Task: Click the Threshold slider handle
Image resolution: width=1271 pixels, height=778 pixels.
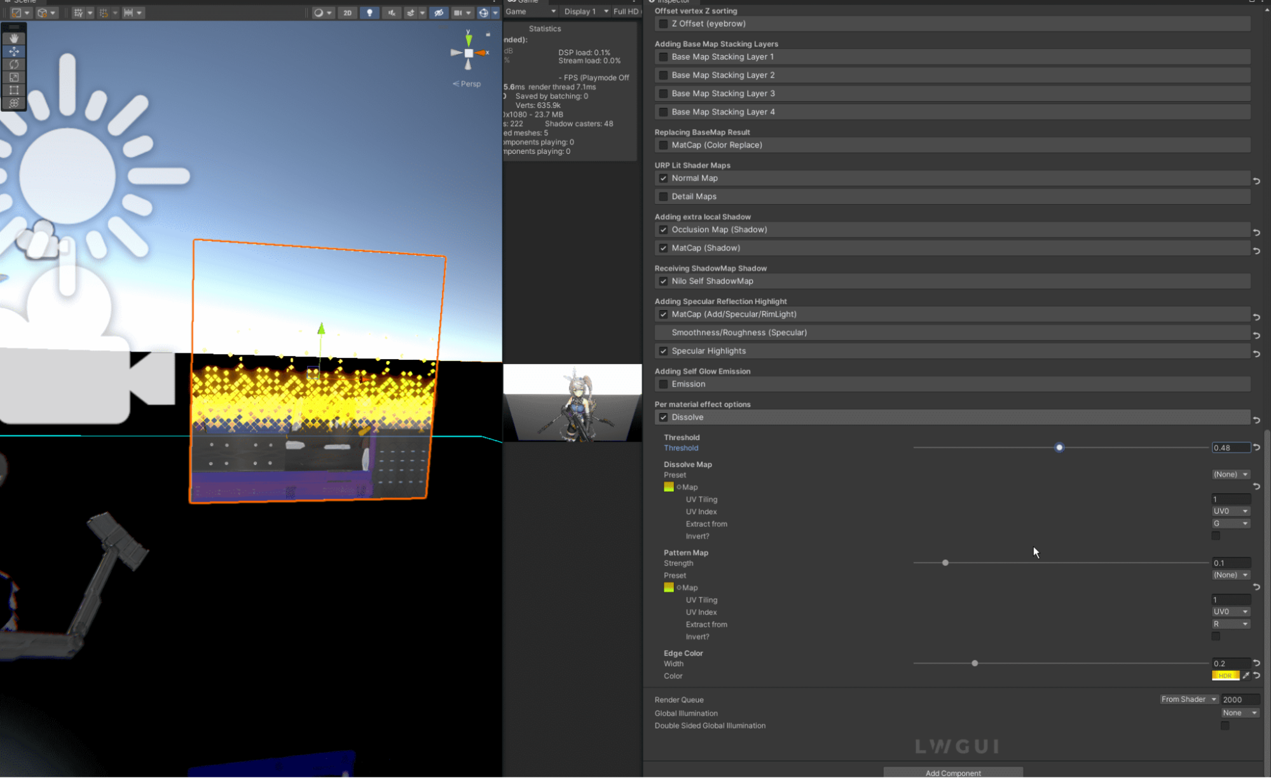Action: tap(1059, 447)
